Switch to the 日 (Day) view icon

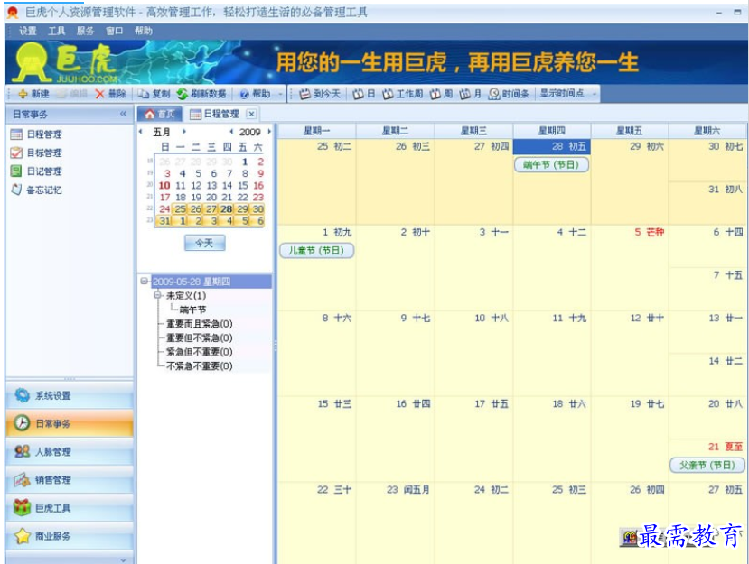coord(358,94)
